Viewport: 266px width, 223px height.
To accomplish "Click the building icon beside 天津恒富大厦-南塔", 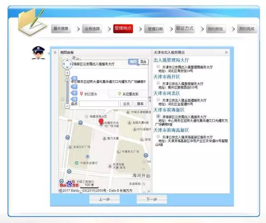I will (110, 166).
